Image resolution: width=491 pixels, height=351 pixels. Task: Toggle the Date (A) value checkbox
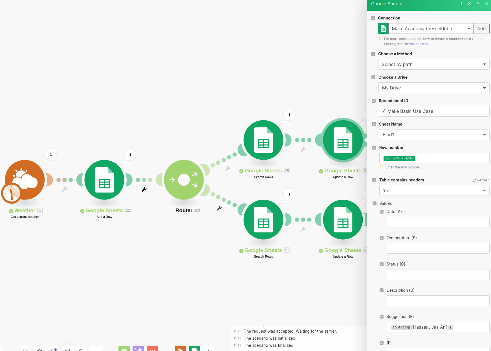(382, 212)
